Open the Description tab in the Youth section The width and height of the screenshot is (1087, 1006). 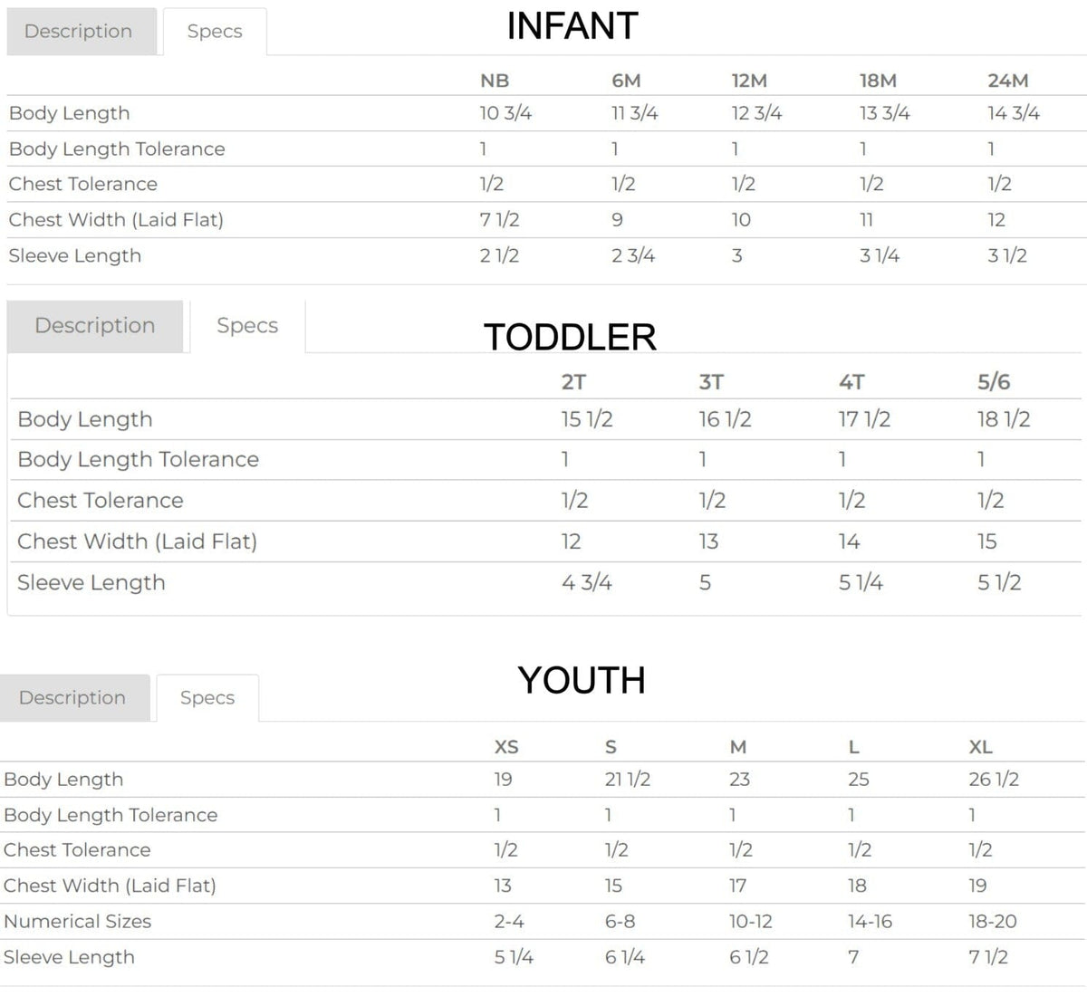pyautogui.click(x=72, y=697)
